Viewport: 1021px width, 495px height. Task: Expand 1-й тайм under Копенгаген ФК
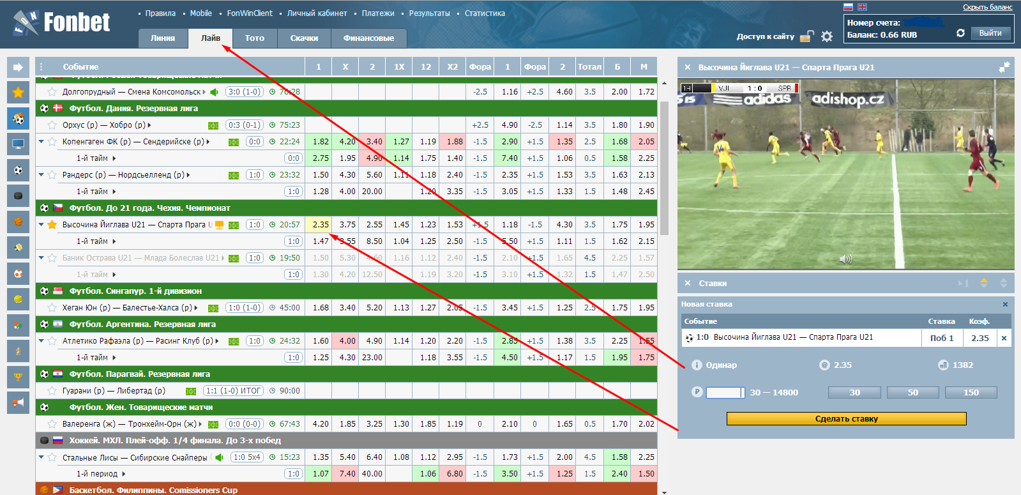[114, 158]
